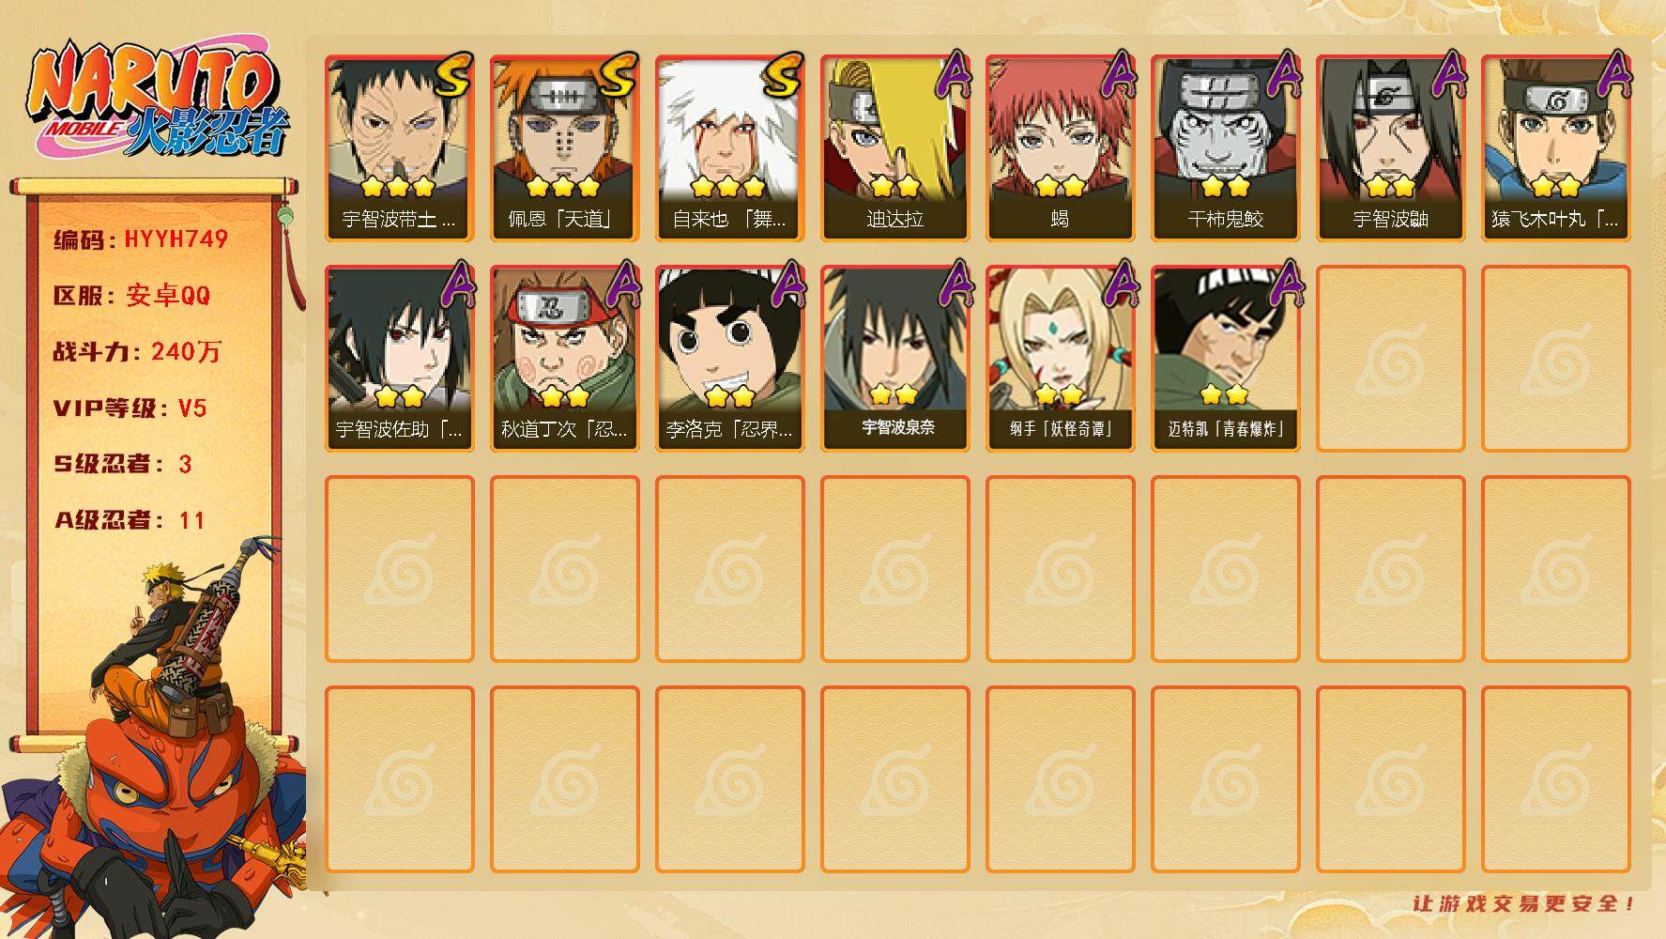Select the 猿飞木叶丸 ninja card
Viewport: 1666px width, 939px height.
coord(1556,148)
